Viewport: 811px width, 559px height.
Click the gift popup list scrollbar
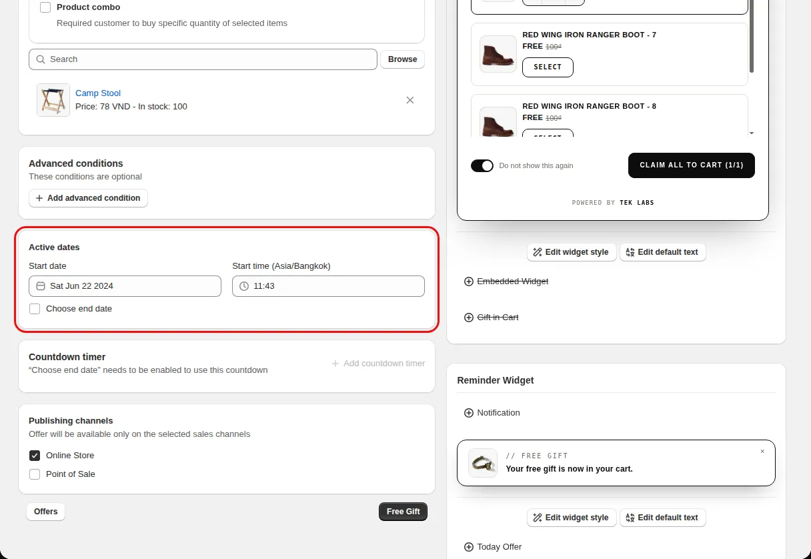[752, 37]
